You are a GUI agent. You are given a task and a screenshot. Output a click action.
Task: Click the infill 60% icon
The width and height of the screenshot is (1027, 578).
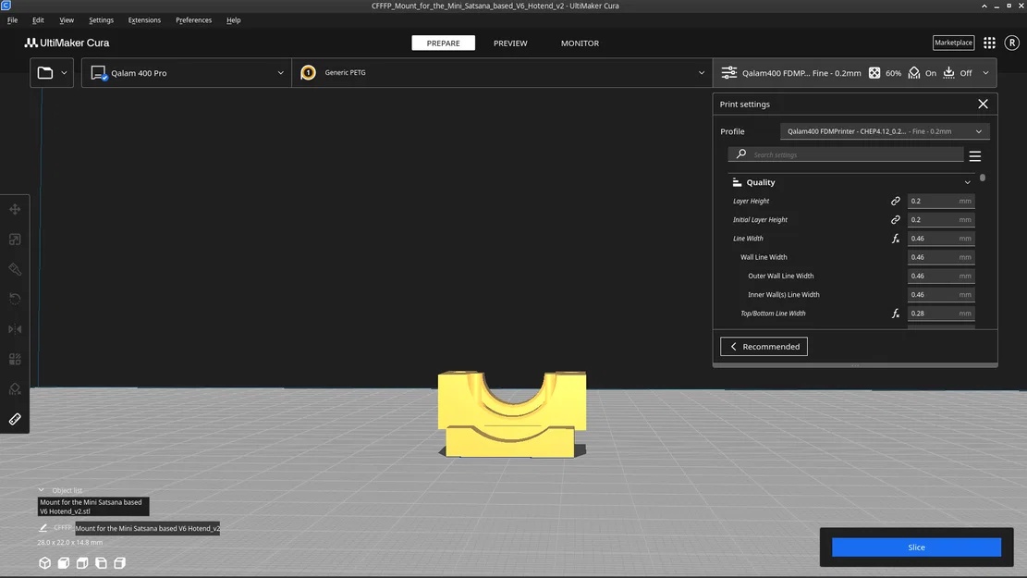coord(874,73)
